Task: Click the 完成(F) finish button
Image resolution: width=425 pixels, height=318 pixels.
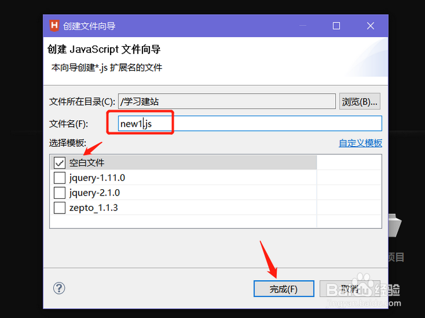Action: tap(284, 289)
